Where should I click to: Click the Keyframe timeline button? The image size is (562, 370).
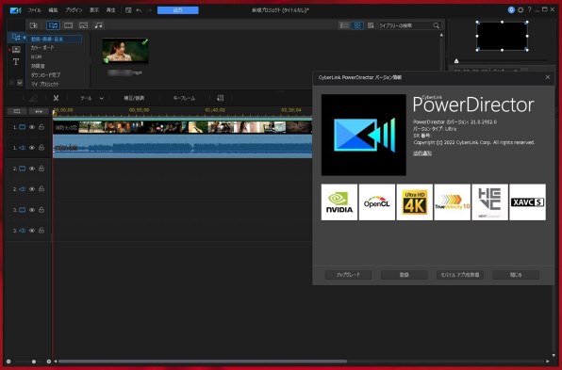[184, 98]
